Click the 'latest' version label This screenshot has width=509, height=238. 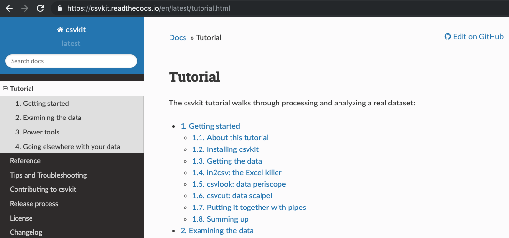[71, 44]
